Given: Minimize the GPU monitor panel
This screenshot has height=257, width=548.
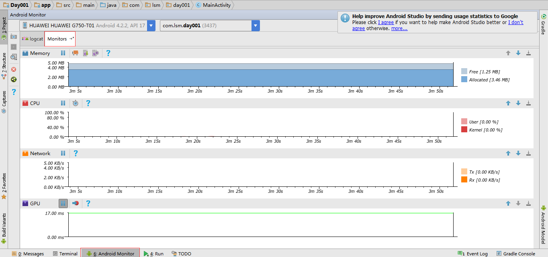Looking at the screenshot, I should coord(528,203).
